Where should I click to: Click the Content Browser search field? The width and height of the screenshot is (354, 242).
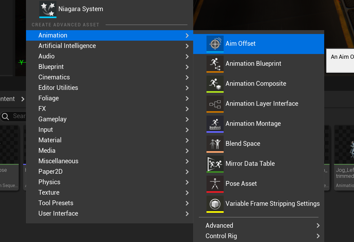(x=13, y=116)
